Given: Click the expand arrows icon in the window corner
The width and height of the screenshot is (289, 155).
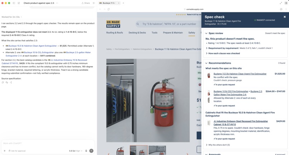Looking at the screenshot, I should pos(281,3).
